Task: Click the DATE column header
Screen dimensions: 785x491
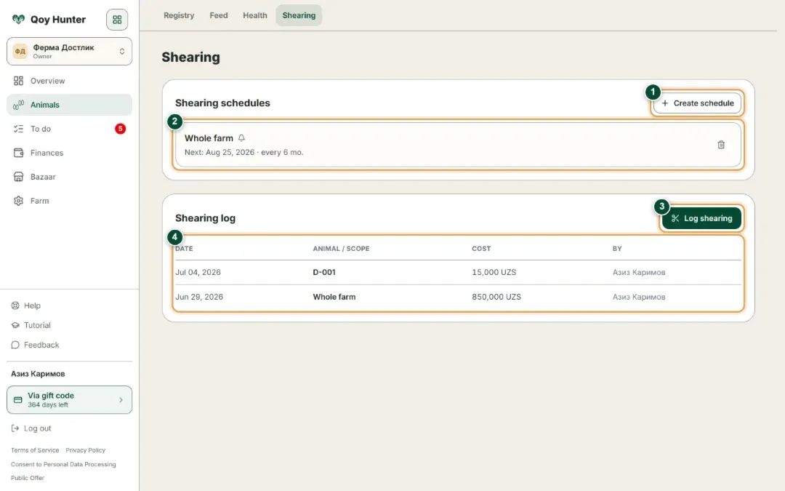Action: pos(184,249)
